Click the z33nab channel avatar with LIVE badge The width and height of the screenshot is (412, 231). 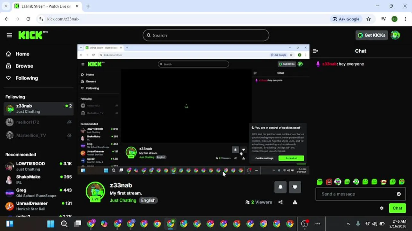click(95, 192)
